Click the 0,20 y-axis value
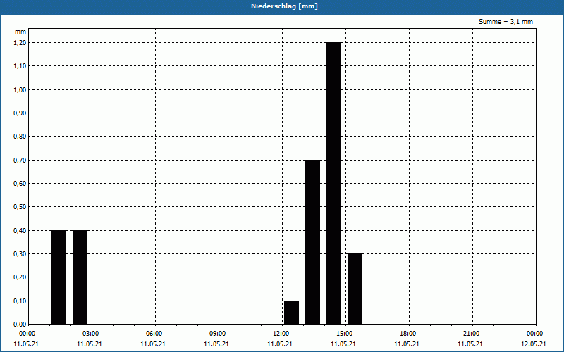The image size is (564, 352). click(20, 277)
